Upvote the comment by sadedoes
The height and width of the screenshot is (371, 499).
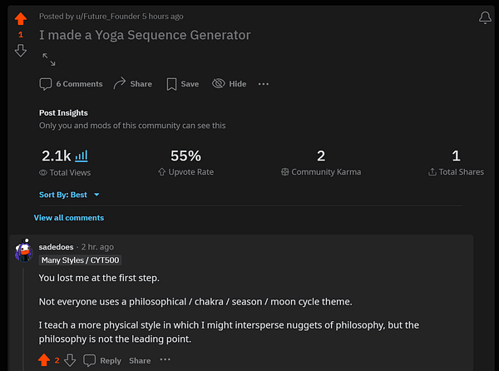click(43, 360)
